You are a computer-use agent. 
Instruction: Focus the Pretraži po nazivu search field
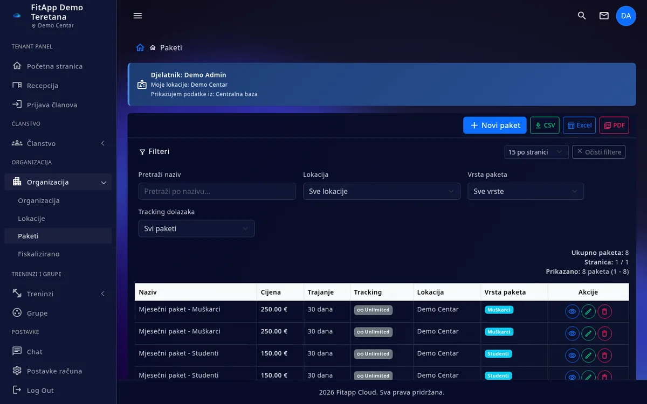pyautogui.click(x=217, y=191)
